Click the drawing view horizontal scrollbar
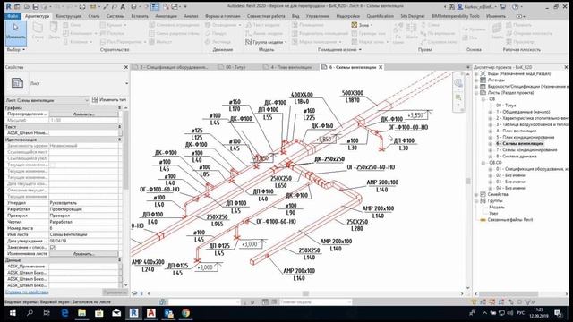 pyautogui.click(x=305, y=293)
